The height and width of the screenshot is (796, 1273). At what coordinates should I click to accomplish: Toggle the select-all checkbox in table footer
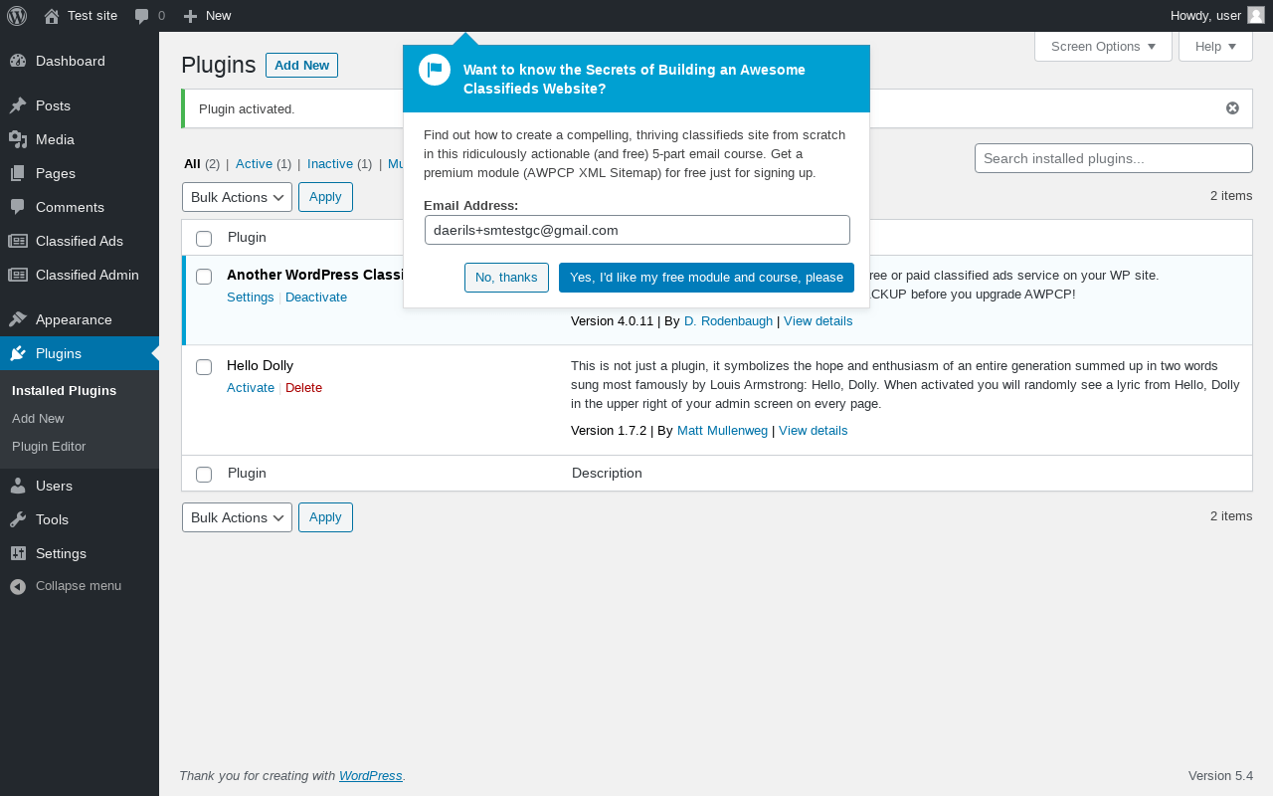coord(204,474)
